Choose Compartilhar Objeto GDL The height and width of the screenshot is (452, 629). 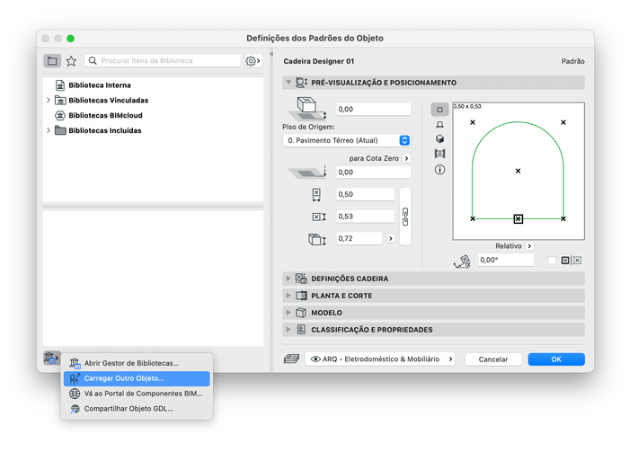click(x=137, y=409)
